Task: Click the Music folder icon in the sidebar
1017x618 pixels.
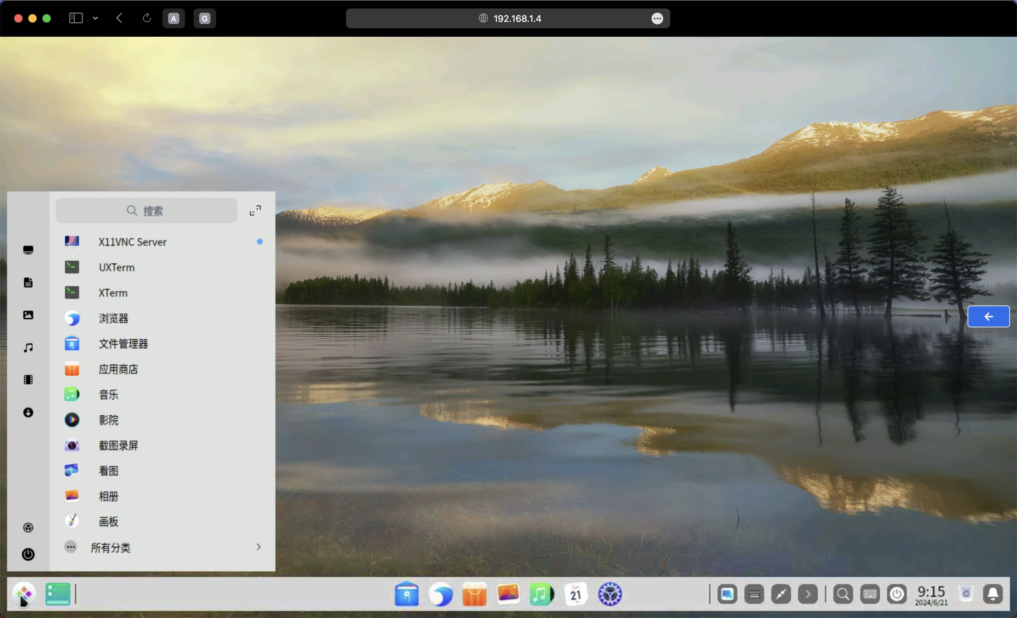Action: click(x=28, y=347)
